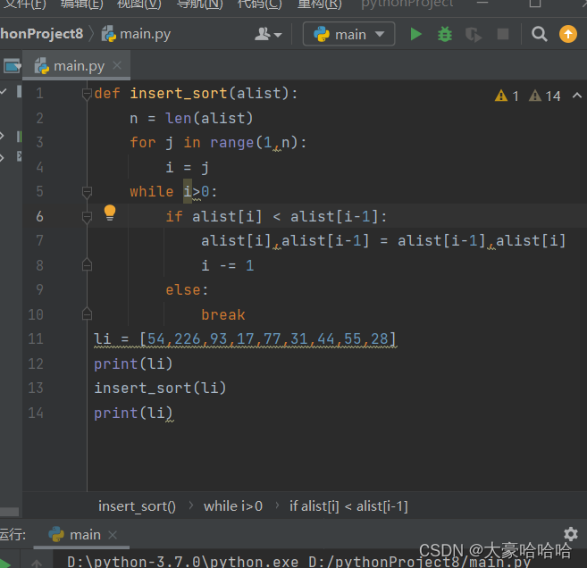Expand inspections widget with up chevron
The height and width of the screenshot is (568, 587).
point(577,96)
